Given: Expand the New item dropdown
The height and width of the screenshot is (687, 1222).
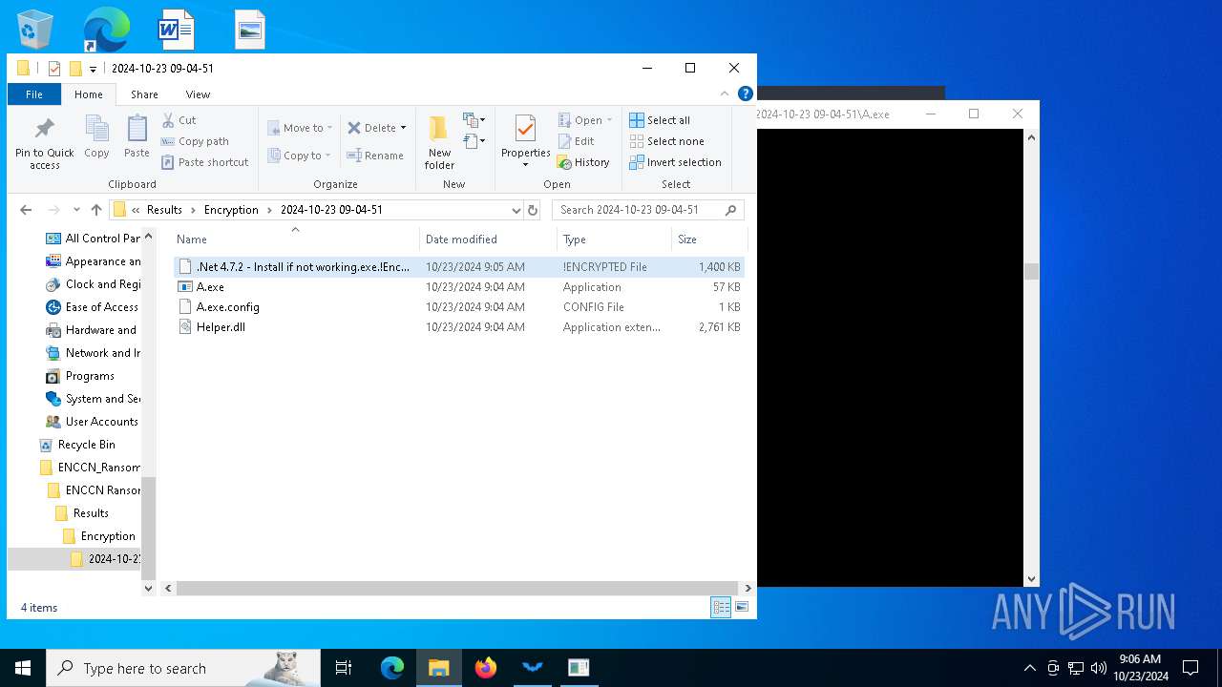Looking at the screenshot, I should point(474,120).
